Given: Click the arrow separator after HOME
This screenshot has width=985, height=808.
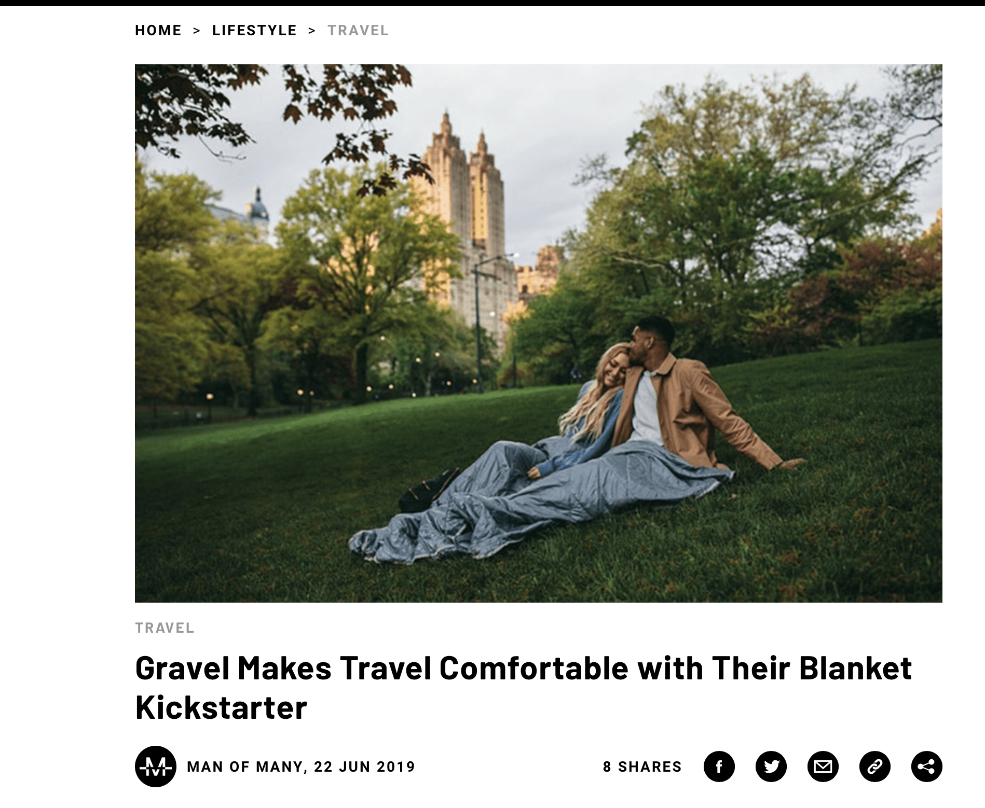Looking at the screenshot, I should pos(197,31).
